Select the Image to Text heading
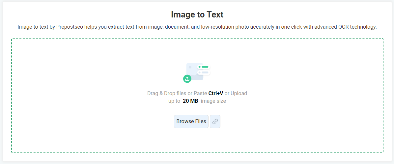The width and height of the screenshot is (394, 164). pos(197,14)
